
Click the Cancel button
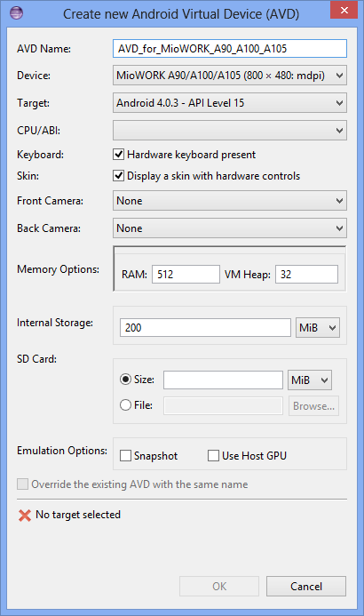[306, 587]
